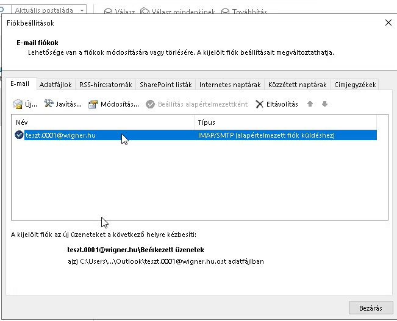This screenshot has width=397, height=321.
Task: Click the Módosítás change account icon
Action: coord(93,104)
